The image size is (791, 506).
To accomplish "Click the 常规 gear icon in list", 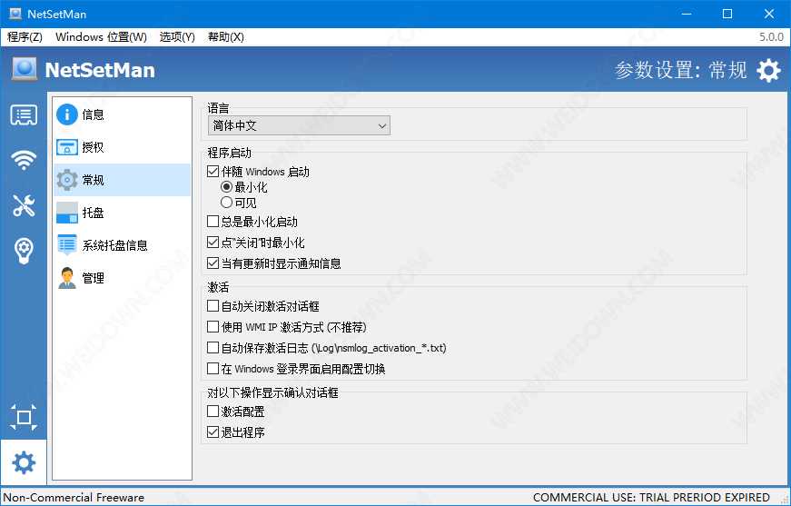I will click(x=66, y=180).
